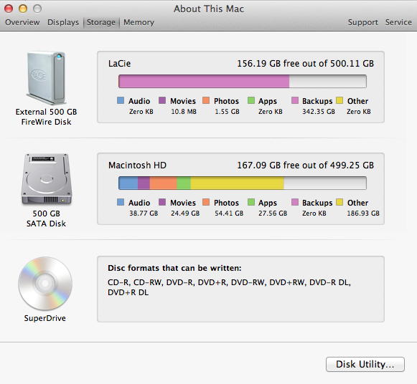The width and height of the screenshot is (417, 384).
Task: Switch to the Overview tab
Action: point(22,22)
